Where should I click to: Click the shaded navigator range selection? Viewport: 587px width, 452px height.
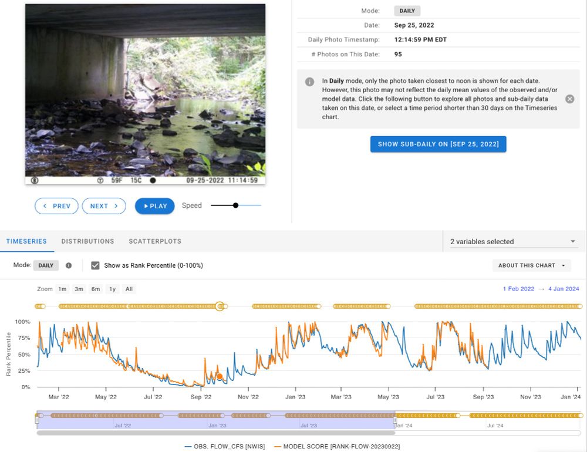[216, 419]
